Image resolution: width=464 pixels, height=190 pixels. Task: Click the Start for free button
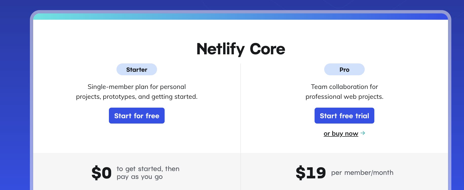(x=137, y=116)
